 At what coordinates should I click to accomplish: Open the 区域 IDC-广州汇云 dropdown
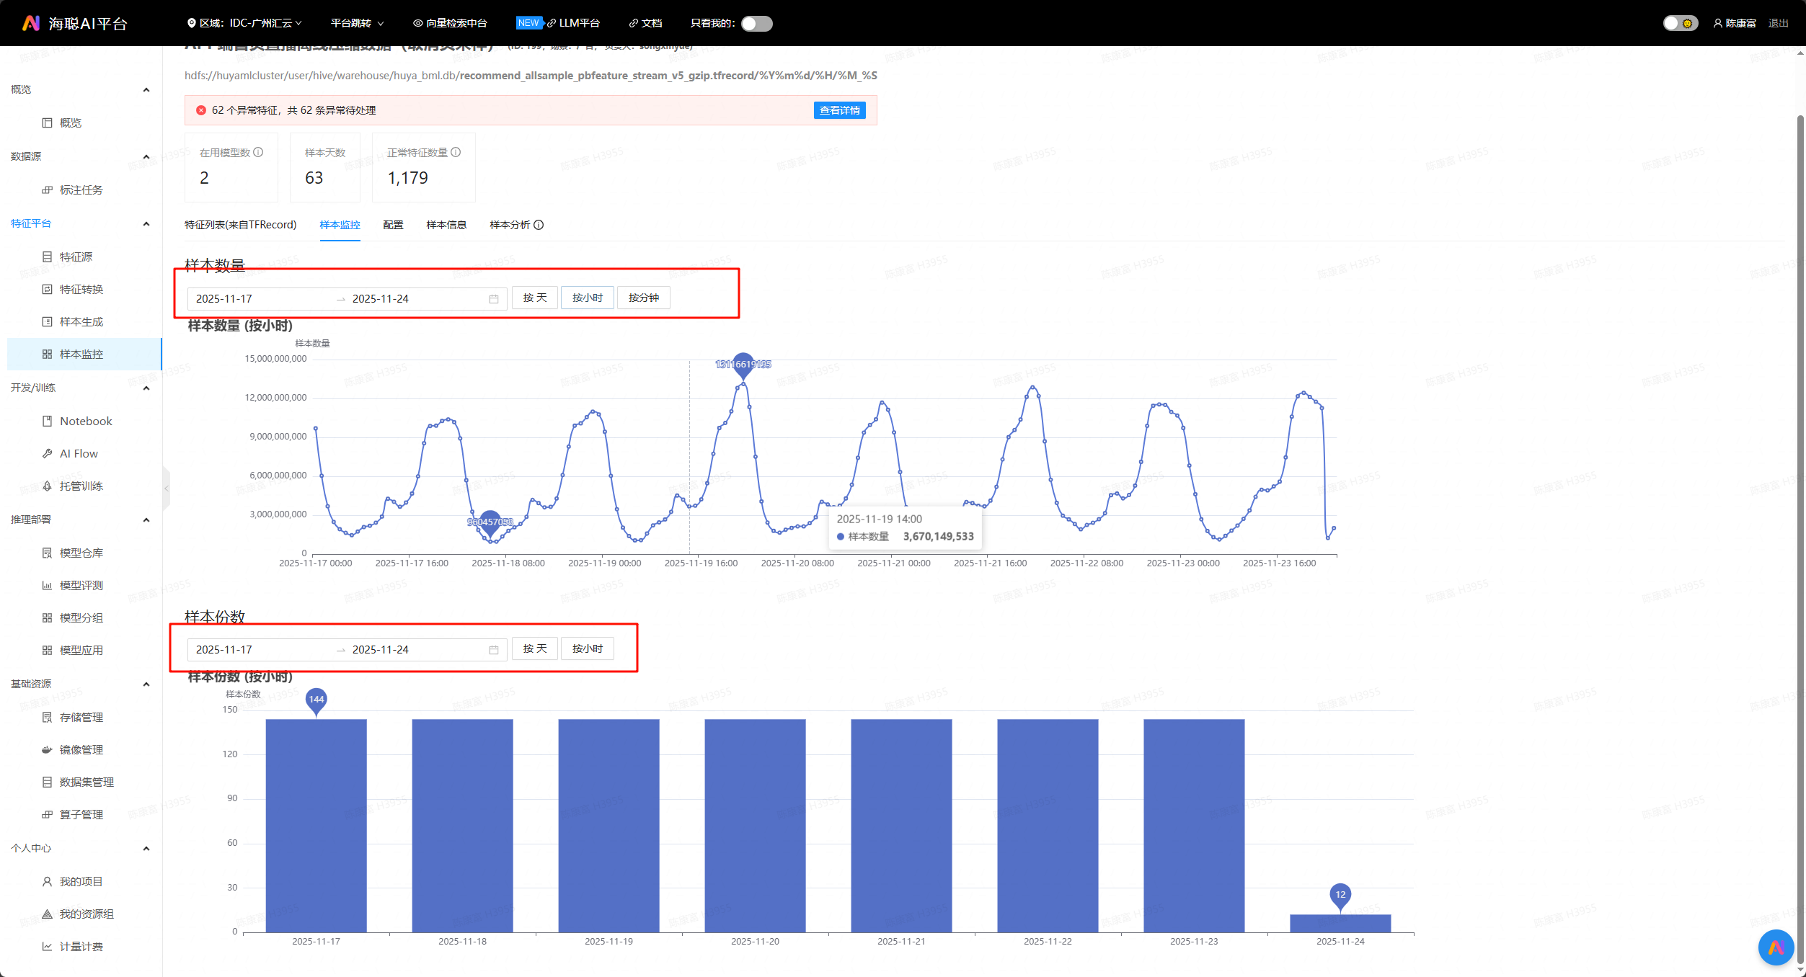pyautogui.click(x=245, y=23)
